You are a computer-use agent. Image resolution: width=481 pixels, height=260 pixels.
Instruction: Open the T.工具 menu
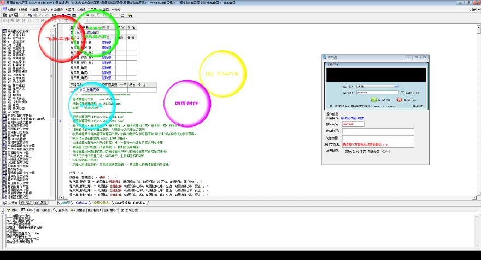92,10
